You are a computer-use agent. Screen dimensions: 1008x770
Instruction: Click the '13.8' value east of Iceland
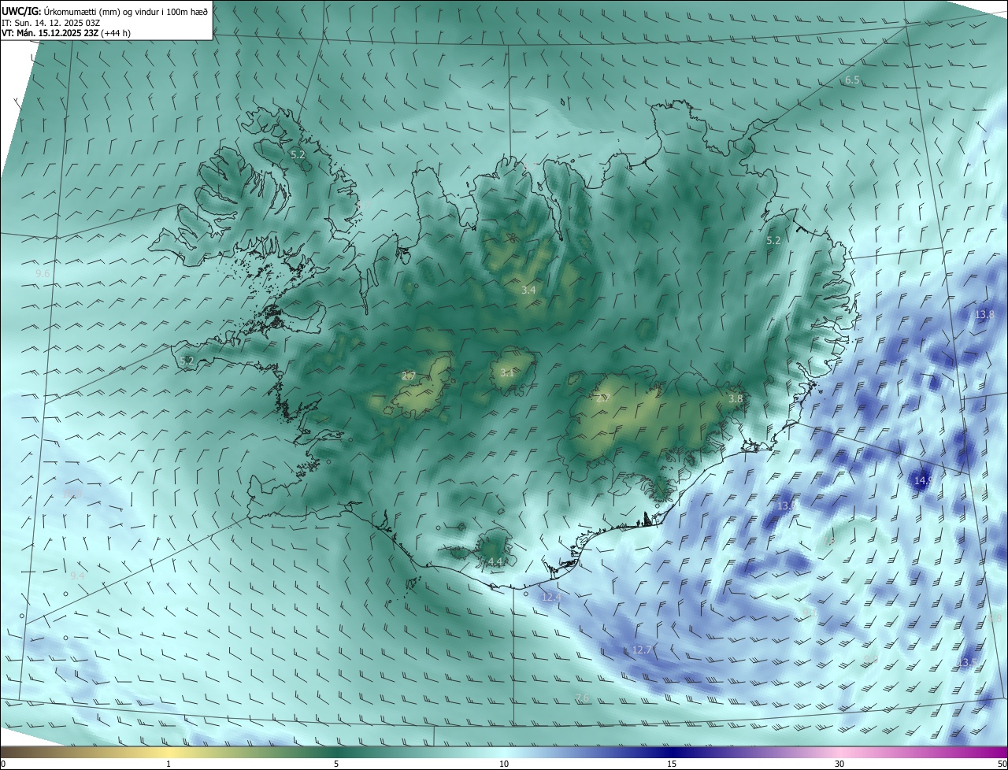pyautogui.click(x=984, y=314)
